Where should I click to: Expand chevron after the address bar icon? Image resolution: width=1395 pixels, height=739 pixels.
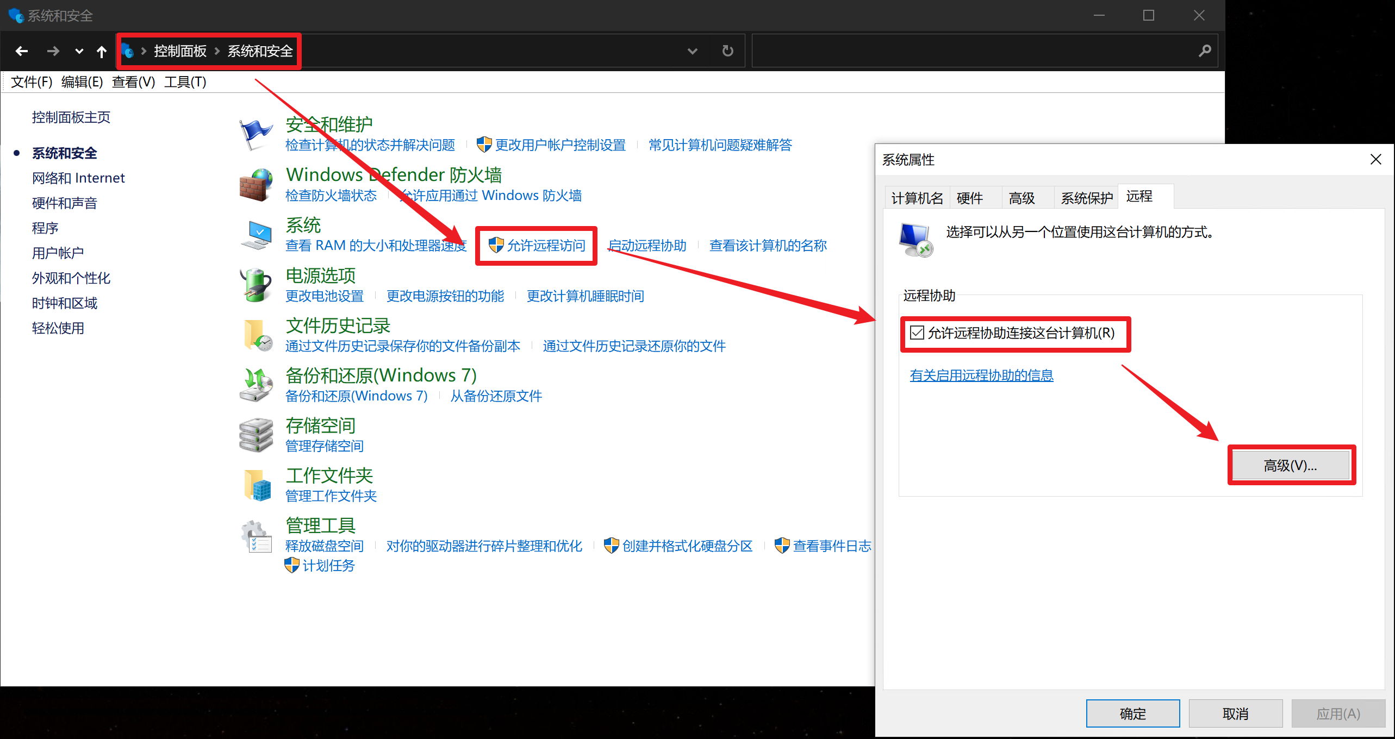click(x=144, y=51)
